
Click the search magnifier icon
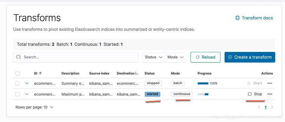pyautogui.click(x=19, y=57)
